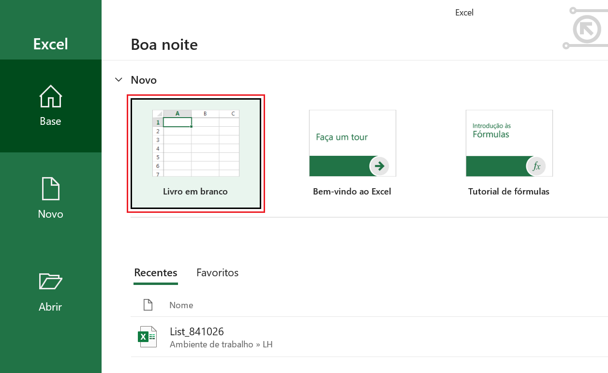Image resolution: width=608 pixels, height=373 pixels.
Task: Click the Novo section heading text
Action: click(144, 80)
